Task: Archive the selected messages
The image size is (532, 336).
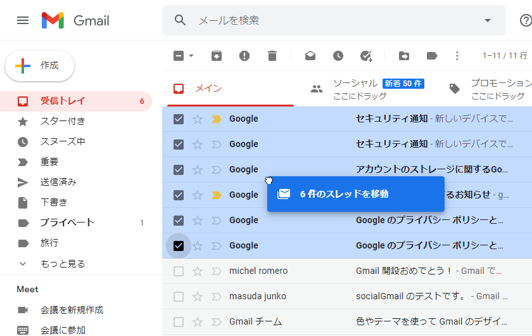Action: click(217, 56)
